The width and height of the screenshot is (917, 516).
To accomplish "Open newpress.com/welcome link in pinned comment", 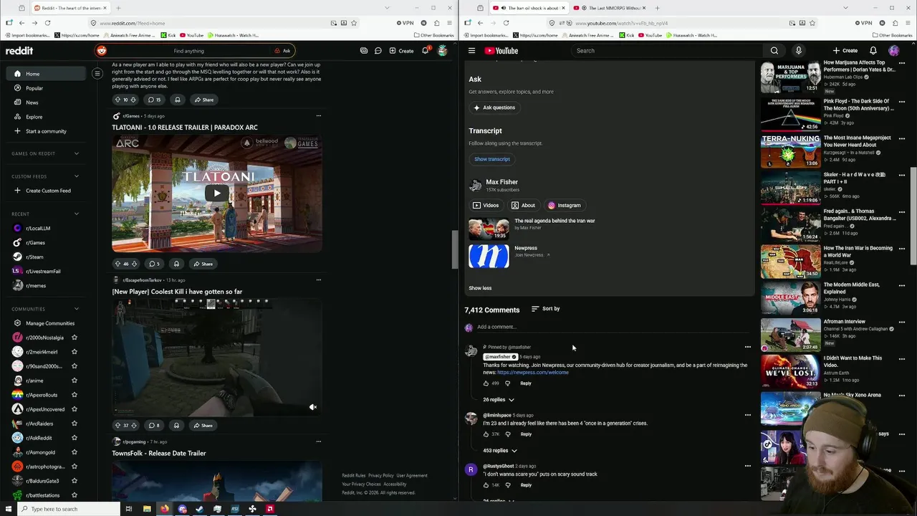I will point(533,373).
